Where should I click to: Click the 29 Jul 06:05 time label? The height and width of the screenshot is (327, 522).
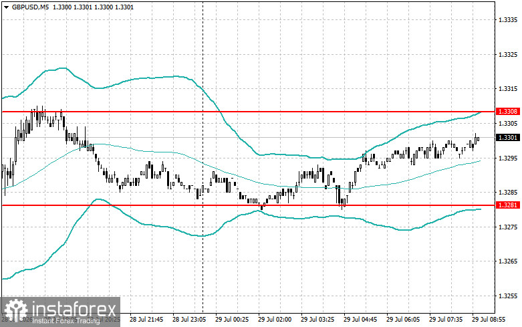[403, 320]
